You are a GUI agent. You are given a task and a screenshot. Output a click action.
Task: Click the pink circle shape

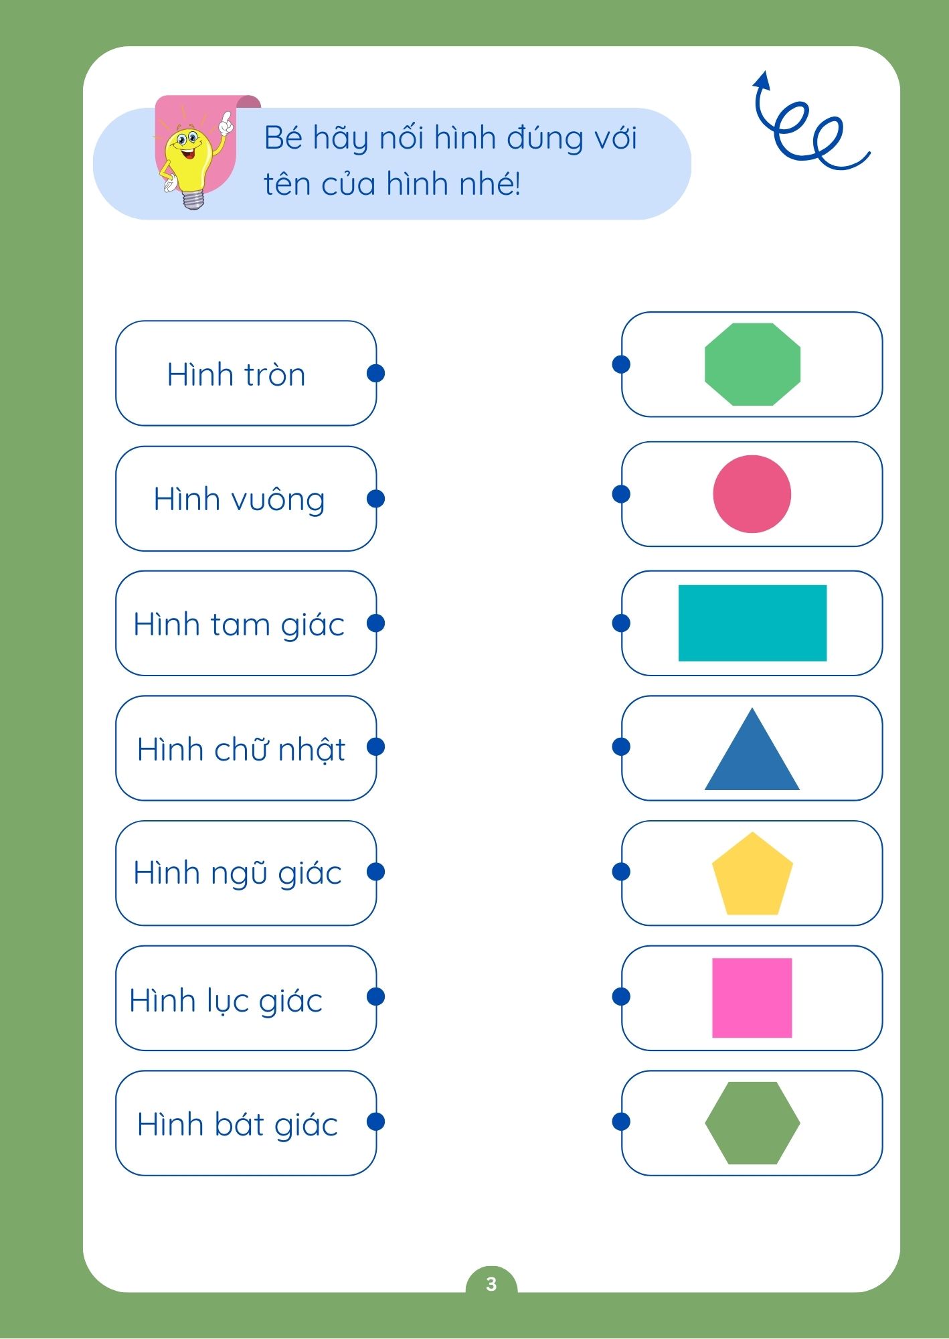pyautogui.click(x=752, y=494)
